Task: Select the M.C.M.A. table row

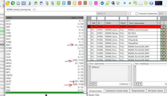Action: 124,33
